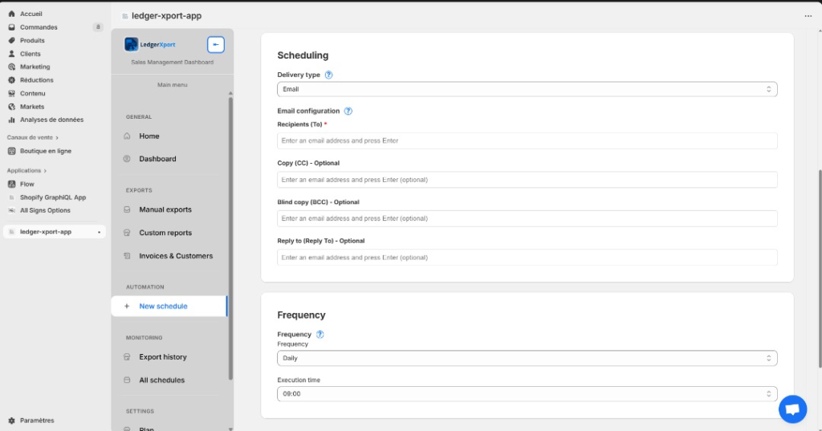Open the Execution time dropdown

point(527,394)
